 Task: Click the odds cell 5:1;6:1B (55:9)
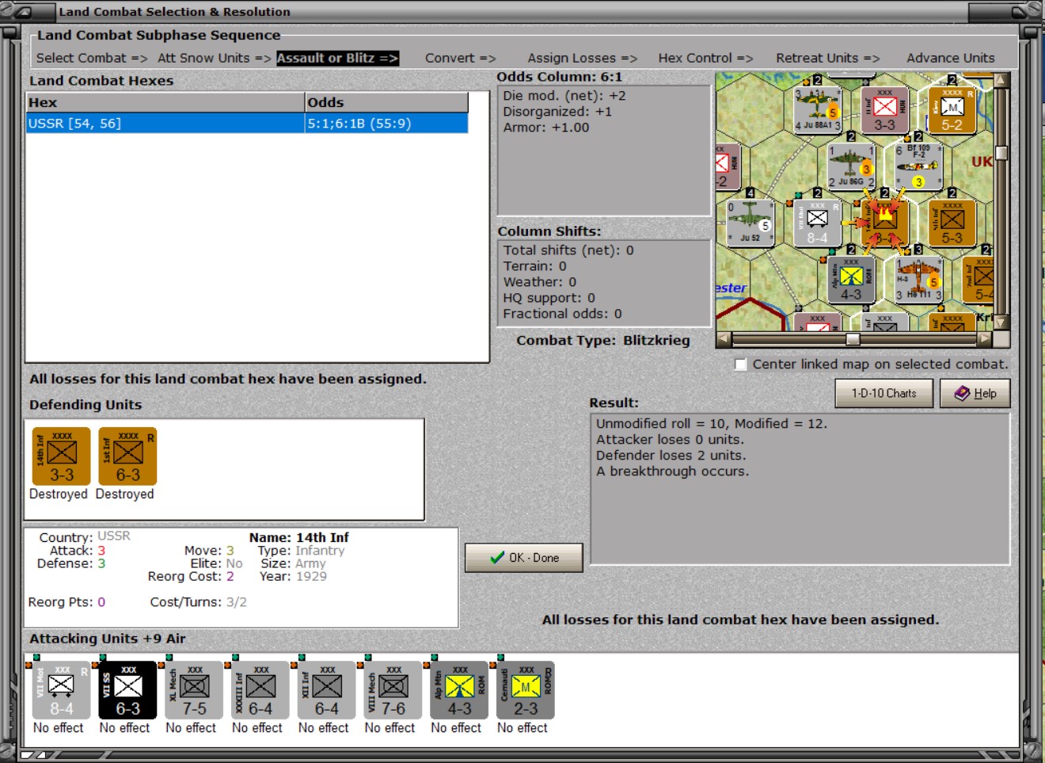pyautogui.click(x=386, y=124)
